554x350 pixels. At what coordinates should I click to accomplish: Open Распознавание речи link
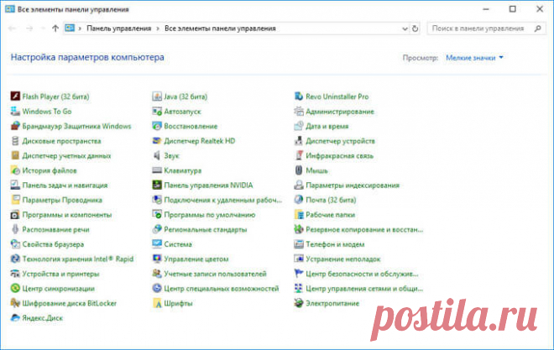click(x=56, y=230)
